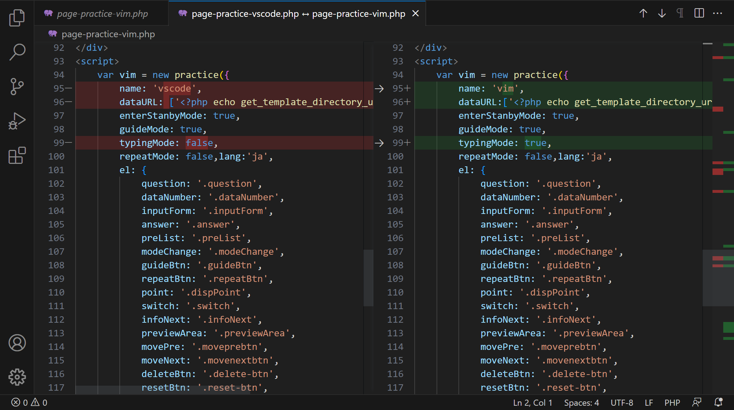734x410 pixels.
Task: Open the Run and Debug view
Action: tap(17, 121)
